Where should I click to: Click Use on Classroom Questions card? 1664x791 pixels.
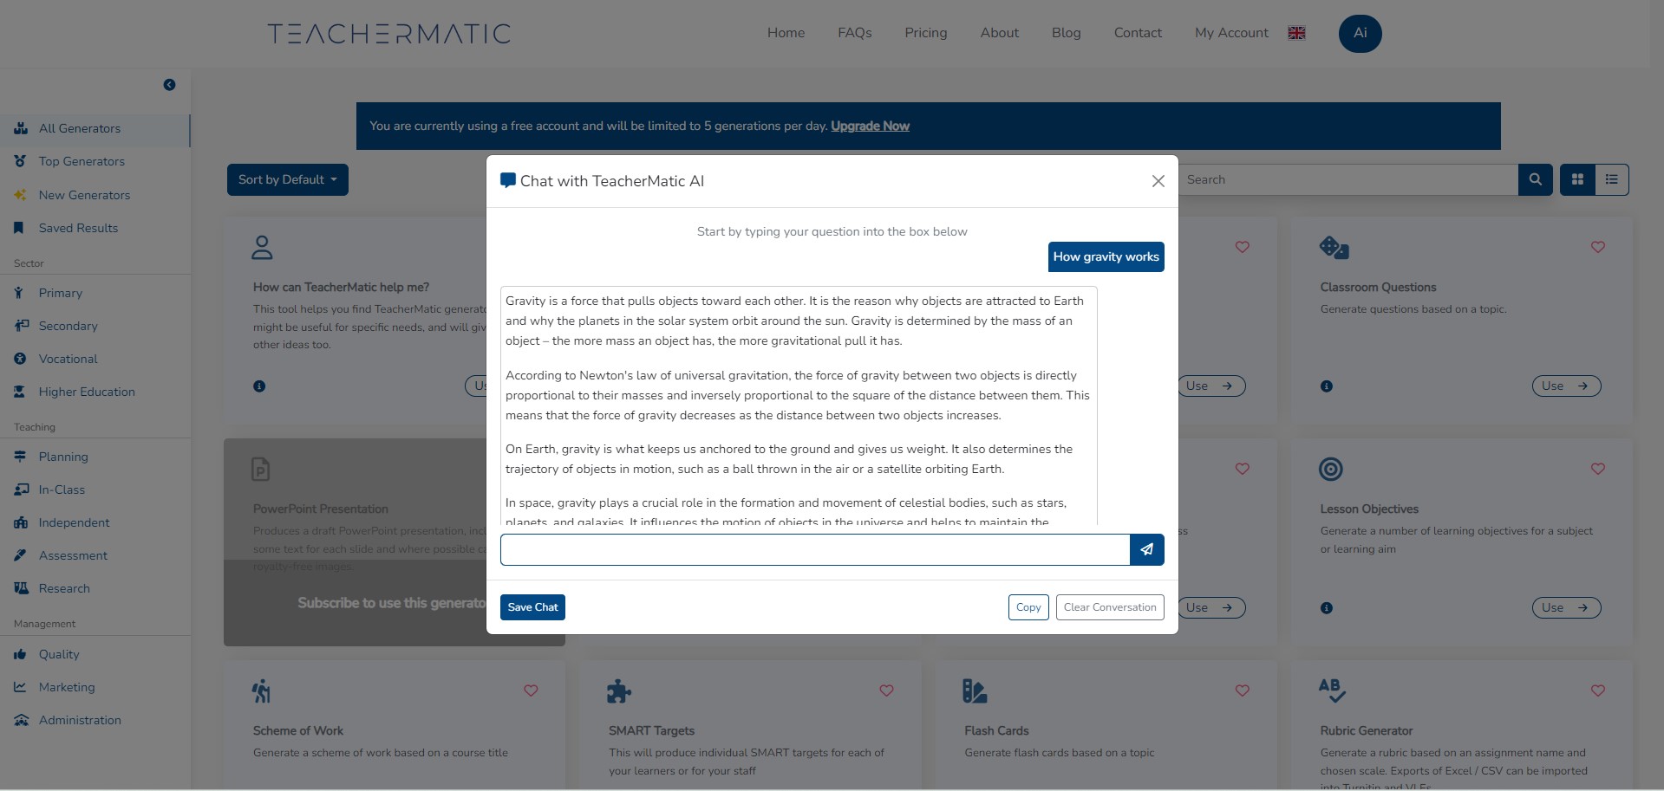[1566, 386]
